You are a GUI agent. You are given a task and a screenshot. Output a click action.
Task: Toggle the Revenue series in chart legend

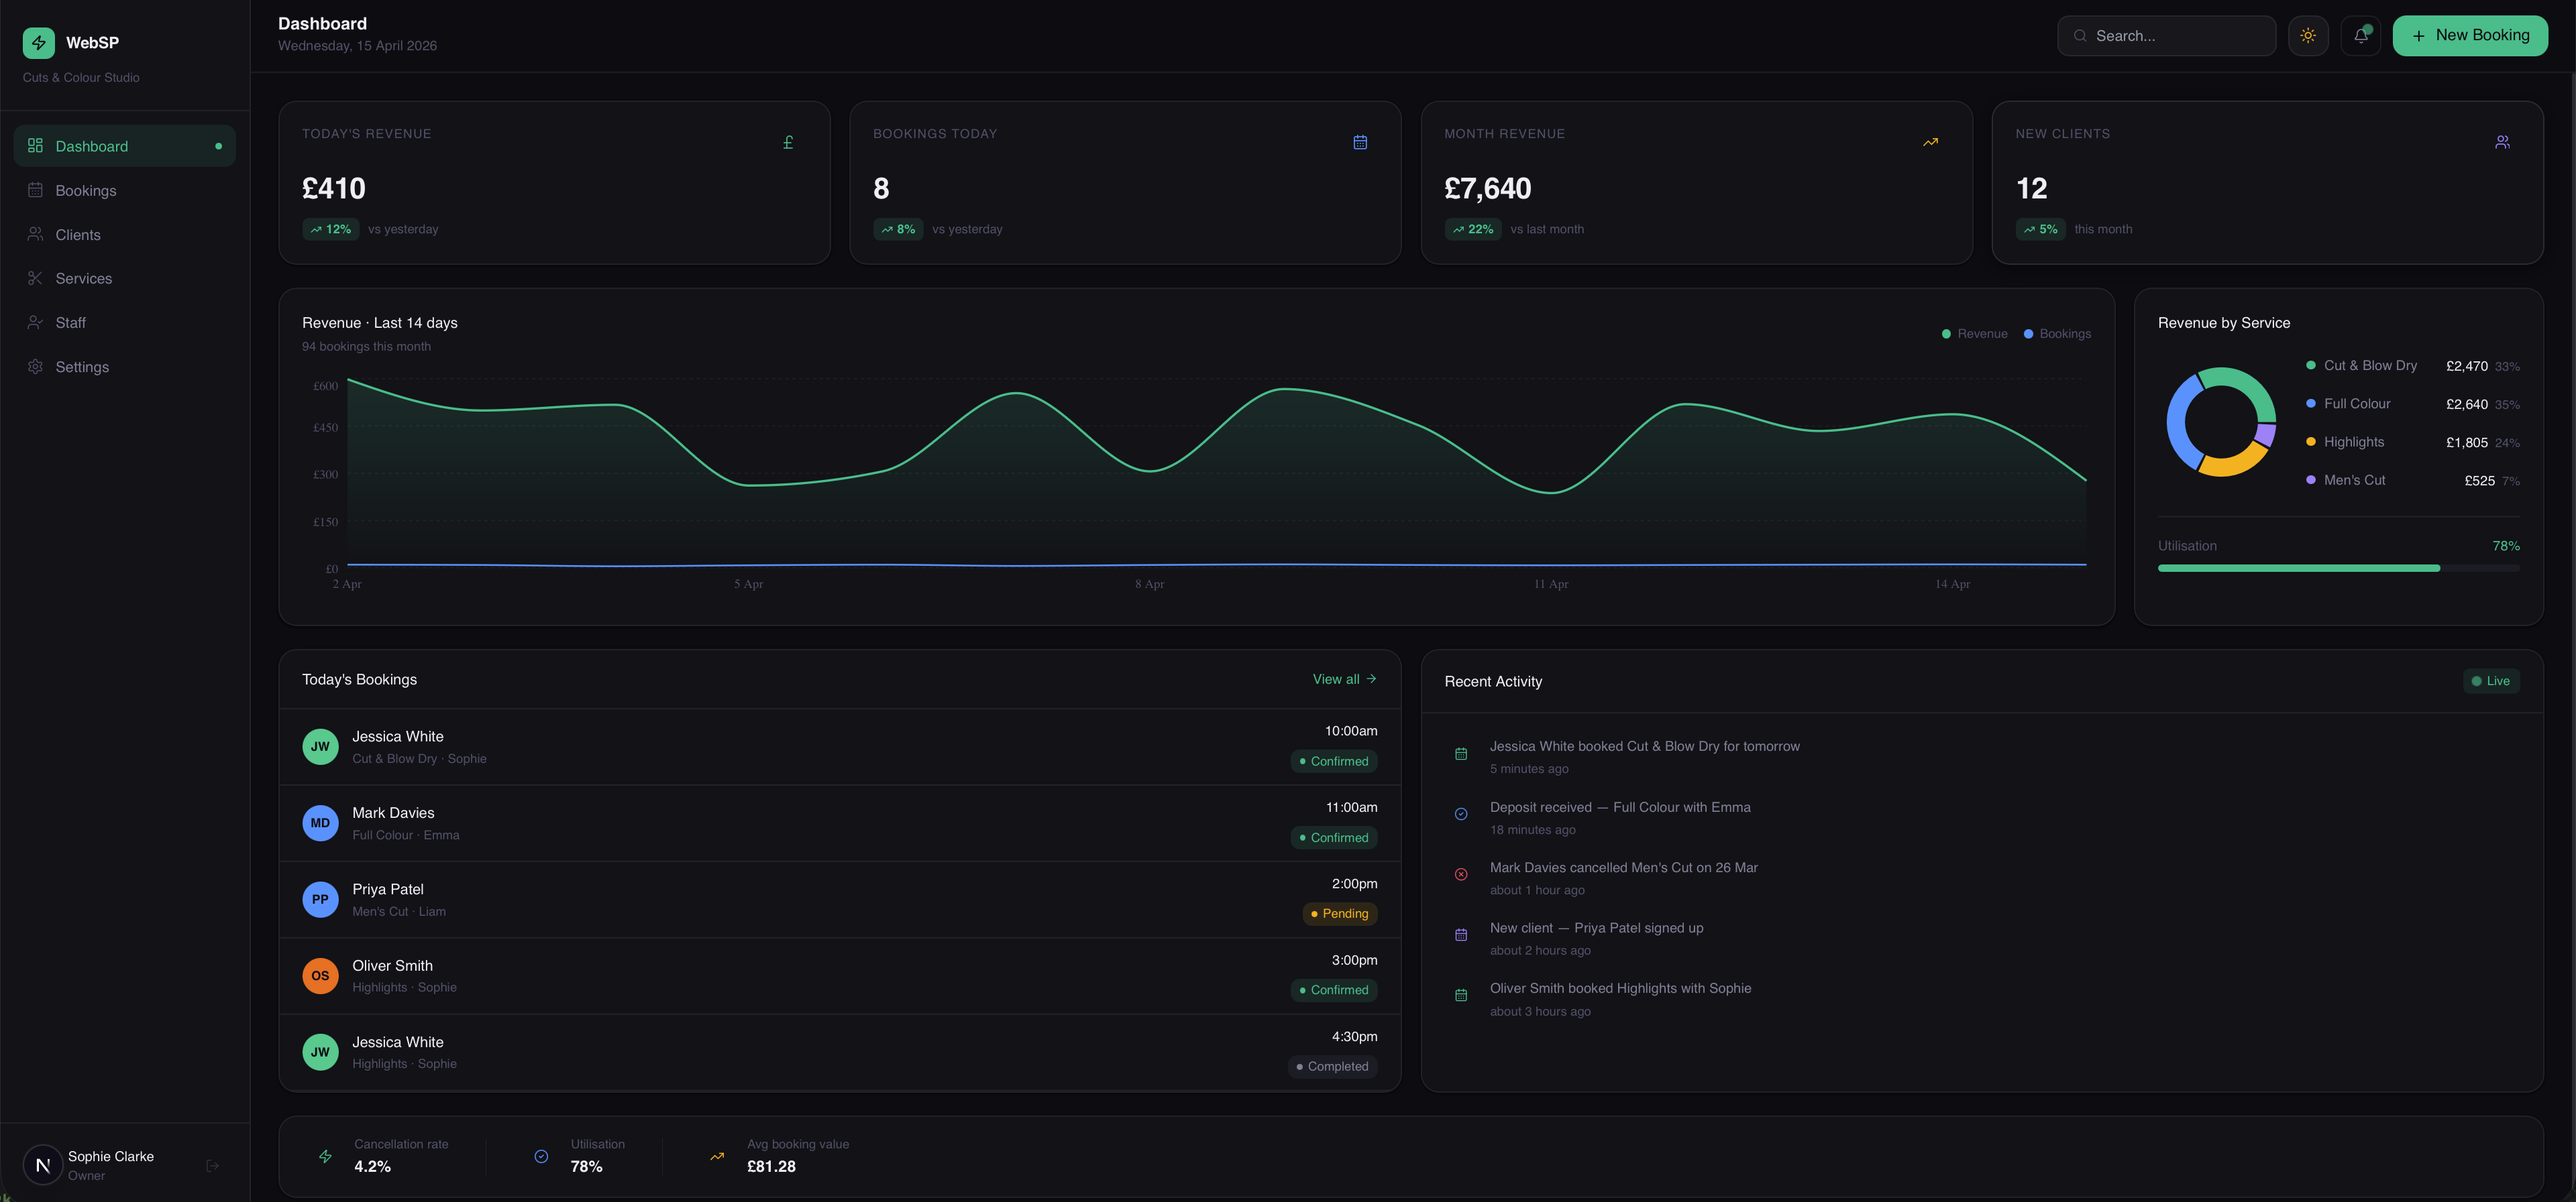tap(1974, 334)
